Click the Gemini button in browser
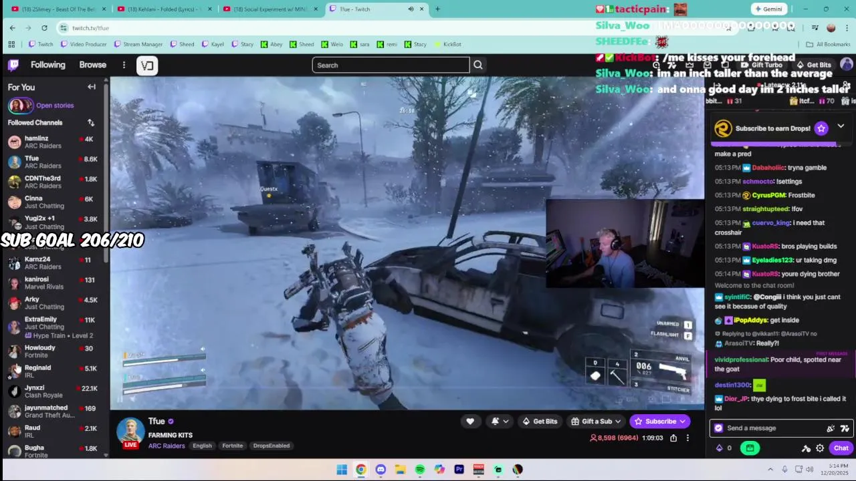The width and height of the screenshot is (856, 481). point(768,9)
